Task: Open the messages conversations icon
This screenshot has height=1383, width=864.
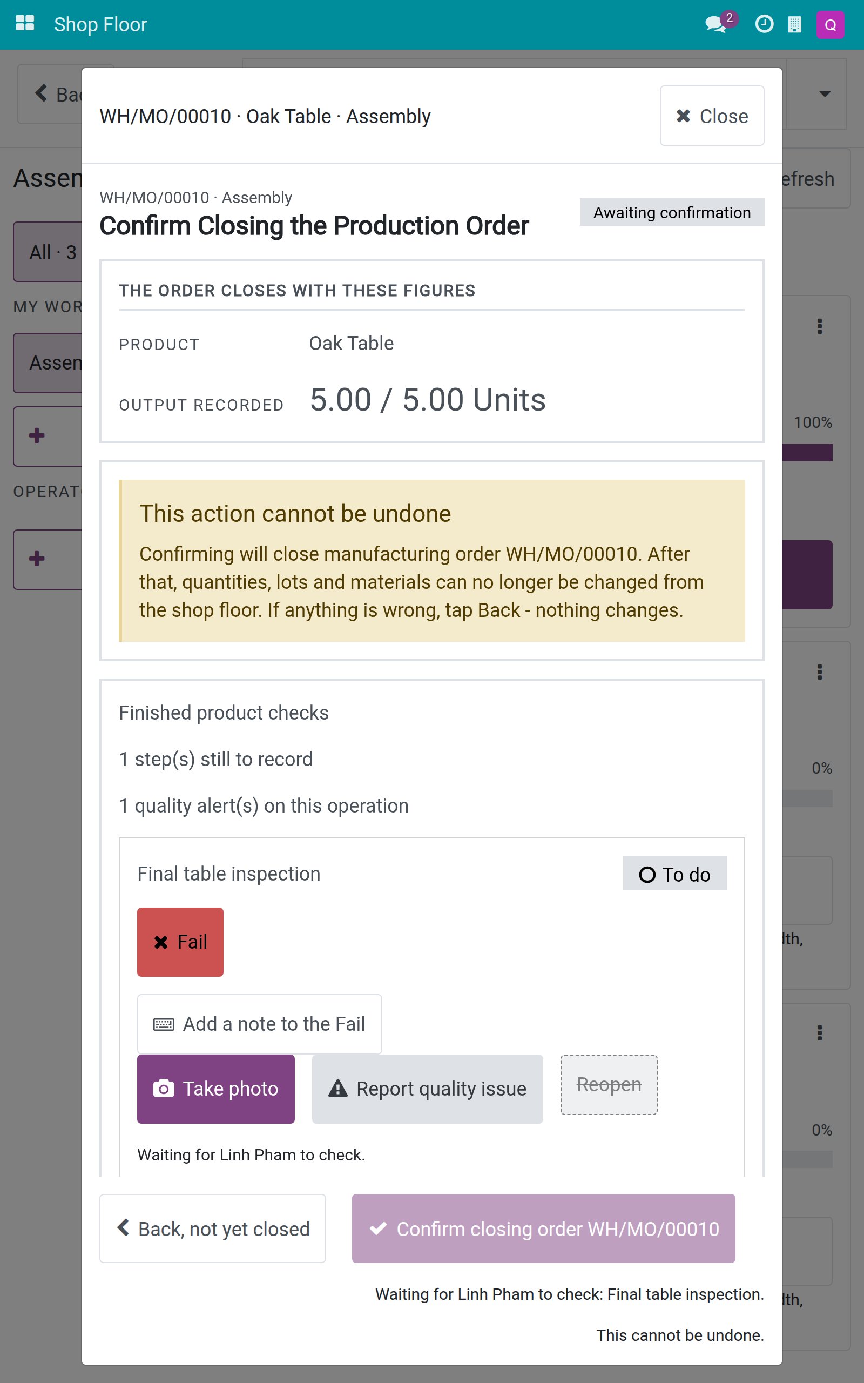Action: (716, 24)
